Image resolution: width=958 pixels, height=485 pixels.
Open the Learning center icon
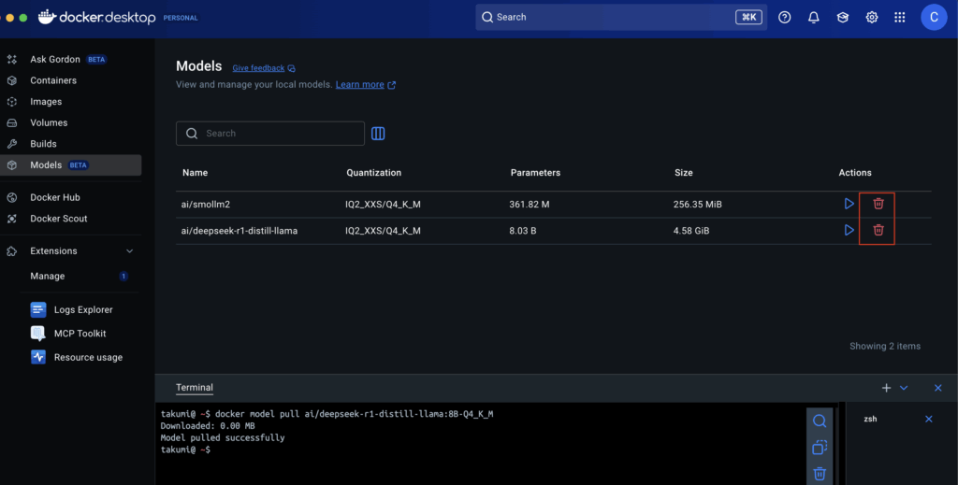pyautogui.click(x=843, y=17)
